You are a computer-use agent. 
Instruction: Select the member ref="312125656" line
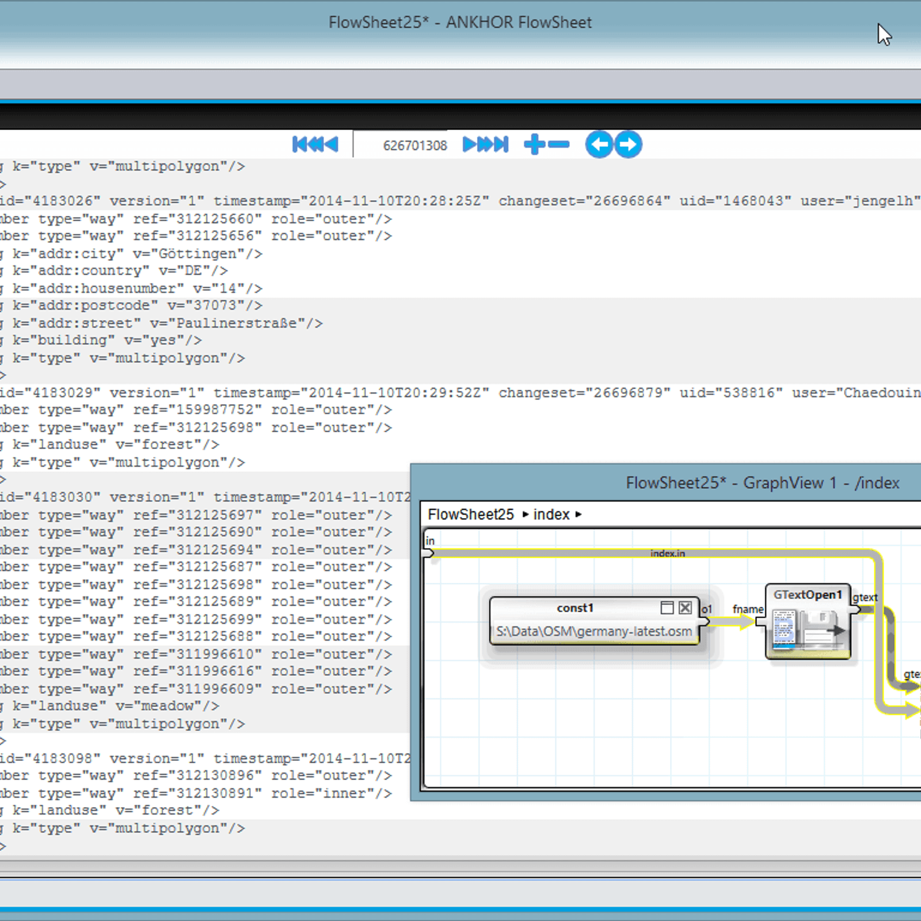[196, 236]
